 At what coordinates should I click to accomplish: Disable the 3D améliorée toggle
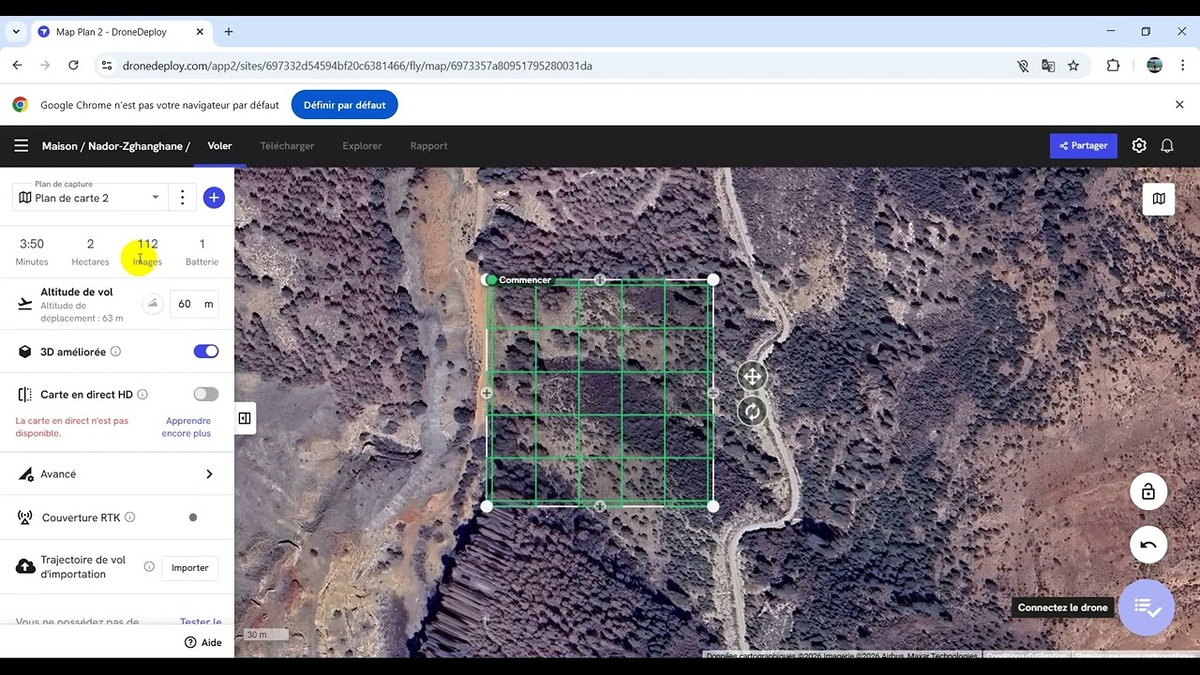click(x=206, y=352)
